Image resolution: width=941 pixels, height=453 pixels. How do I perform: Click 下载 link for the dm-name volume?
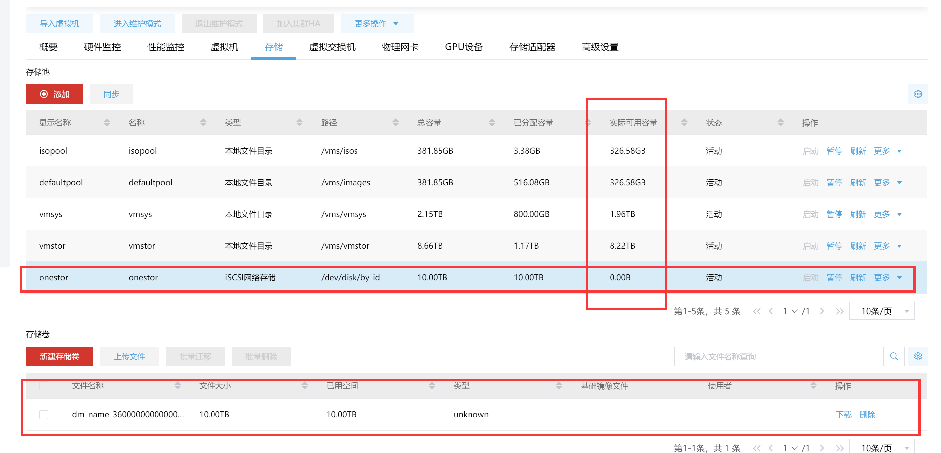pyautogui.click(x=843, y=415)
